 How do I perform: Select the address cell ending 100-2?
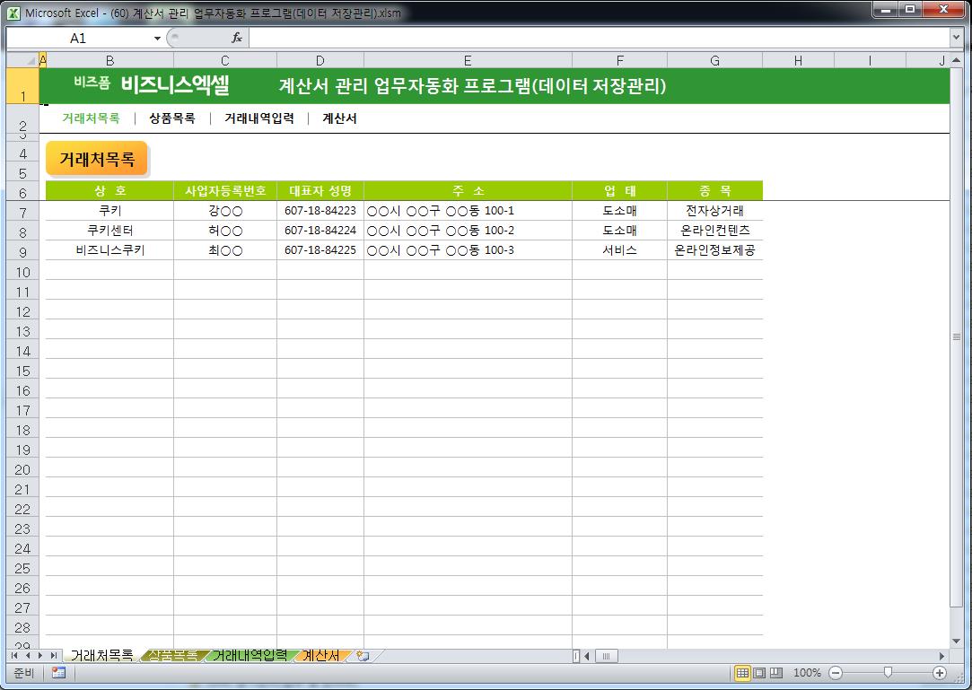click(x=468, y=231)
